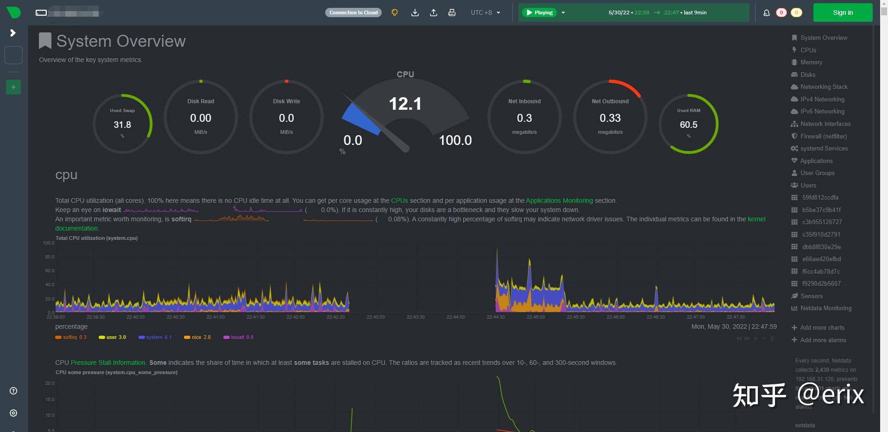Click the export snapshot download icon
Image resolution: width=888 pixels, height=432 pixels.
(x=415, y=13)
